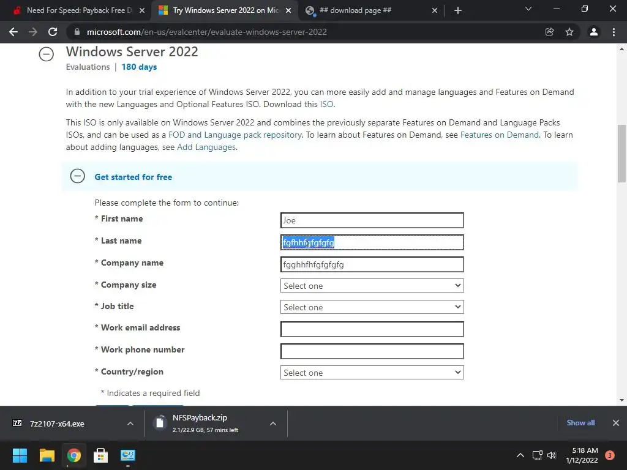Open a new tab with the plus icon
This screenshot has height=470, width=627.
(458, 10)
